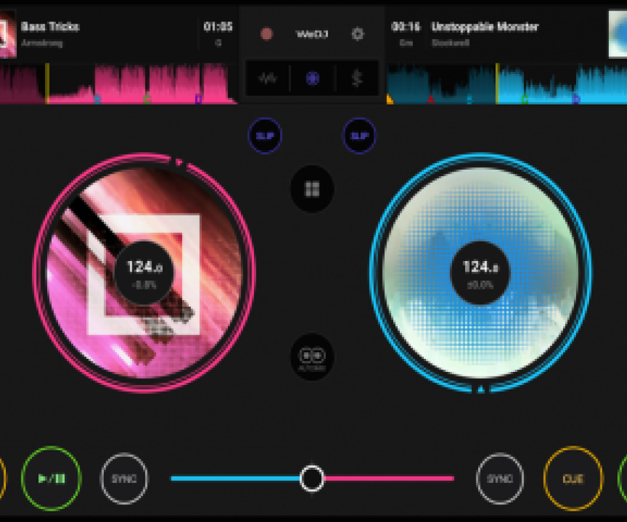The height and width of the screenshot is (522, 627).
Task: Click the "Bass Tricks" track title
Action: [50, 27]
